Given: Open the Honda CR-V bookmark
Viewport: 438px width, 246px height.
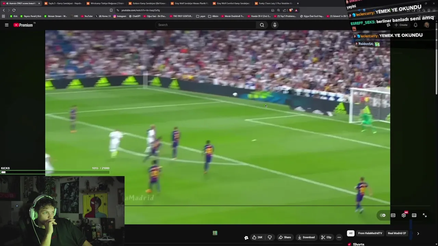Looking at the screenshot, I should click(x=259, y=16).
